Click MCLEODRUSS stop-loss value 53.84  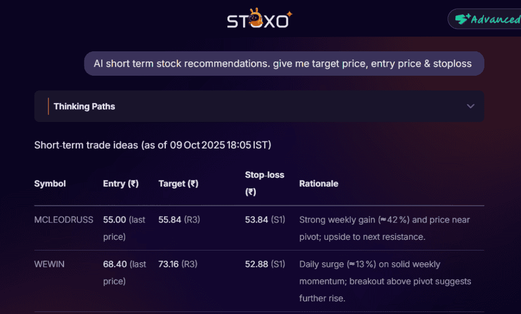click(256, 220)
